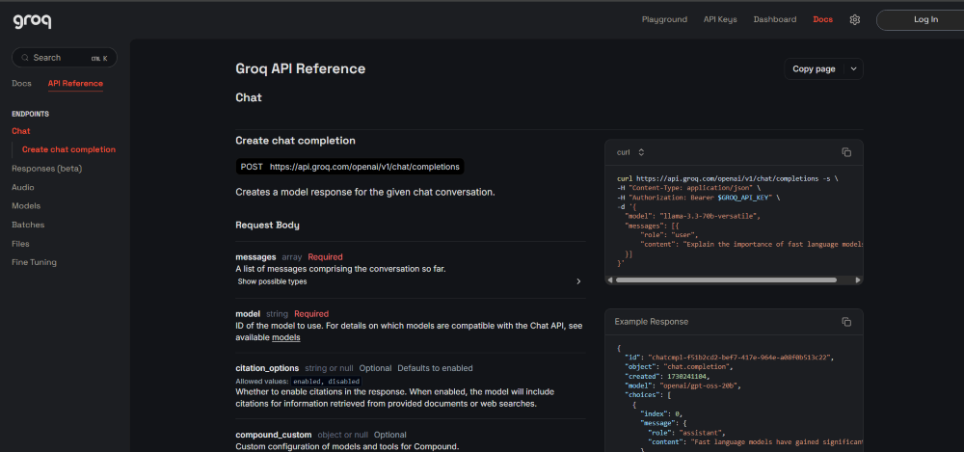Focus the Search input field
Viewport: 964px width, 452px height.
(65, 58)
